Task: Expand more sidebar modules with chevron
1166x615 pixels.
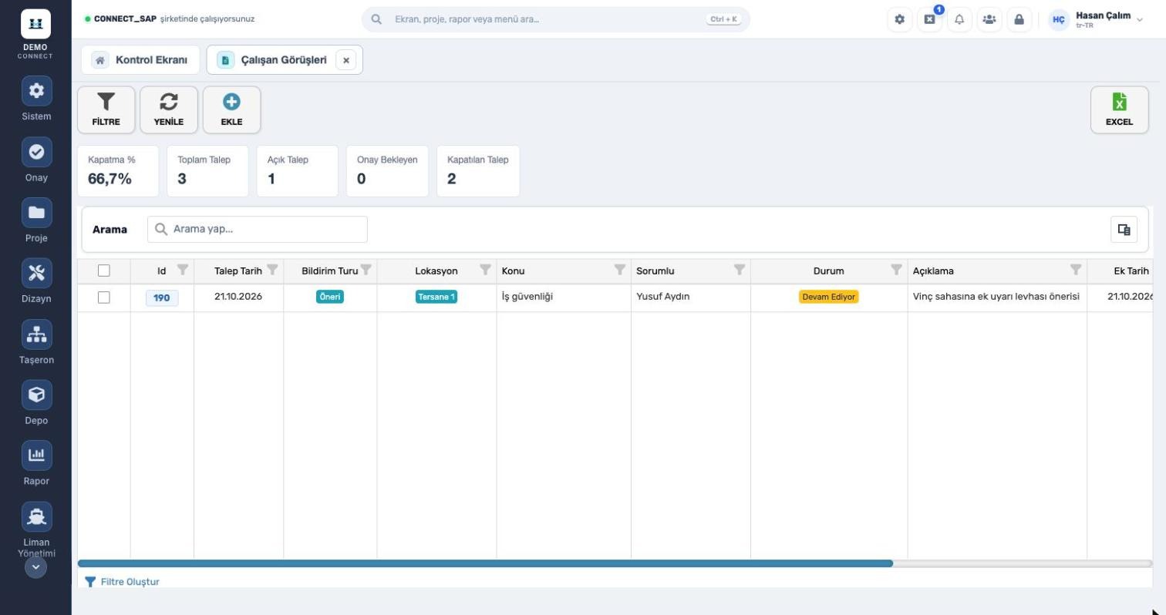Action: (35, 567)
